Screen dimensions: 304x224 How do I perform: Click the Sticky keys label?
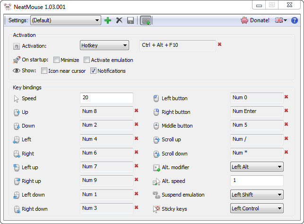point(174,209)
